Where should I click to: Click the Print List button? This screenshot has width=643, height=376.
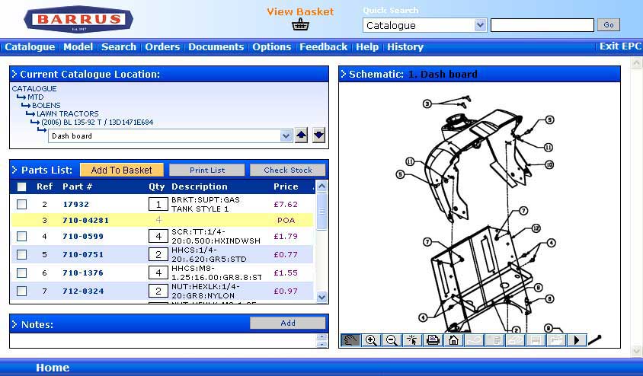[x=207, y=170]
